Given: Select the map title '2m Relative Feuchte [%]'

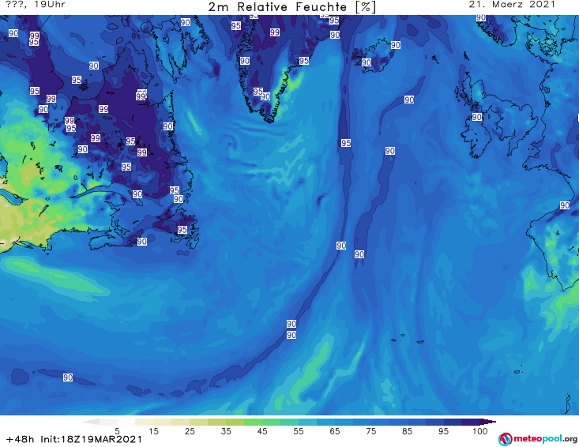Looking at the screenshot, I should 292,7.
